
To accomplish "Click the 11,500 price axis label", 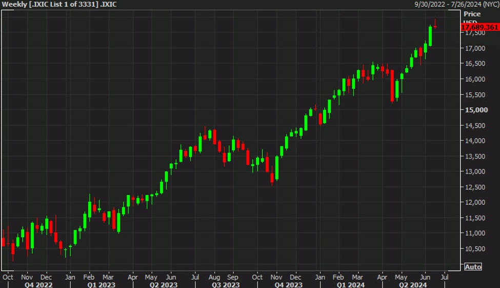I will 475,218.
